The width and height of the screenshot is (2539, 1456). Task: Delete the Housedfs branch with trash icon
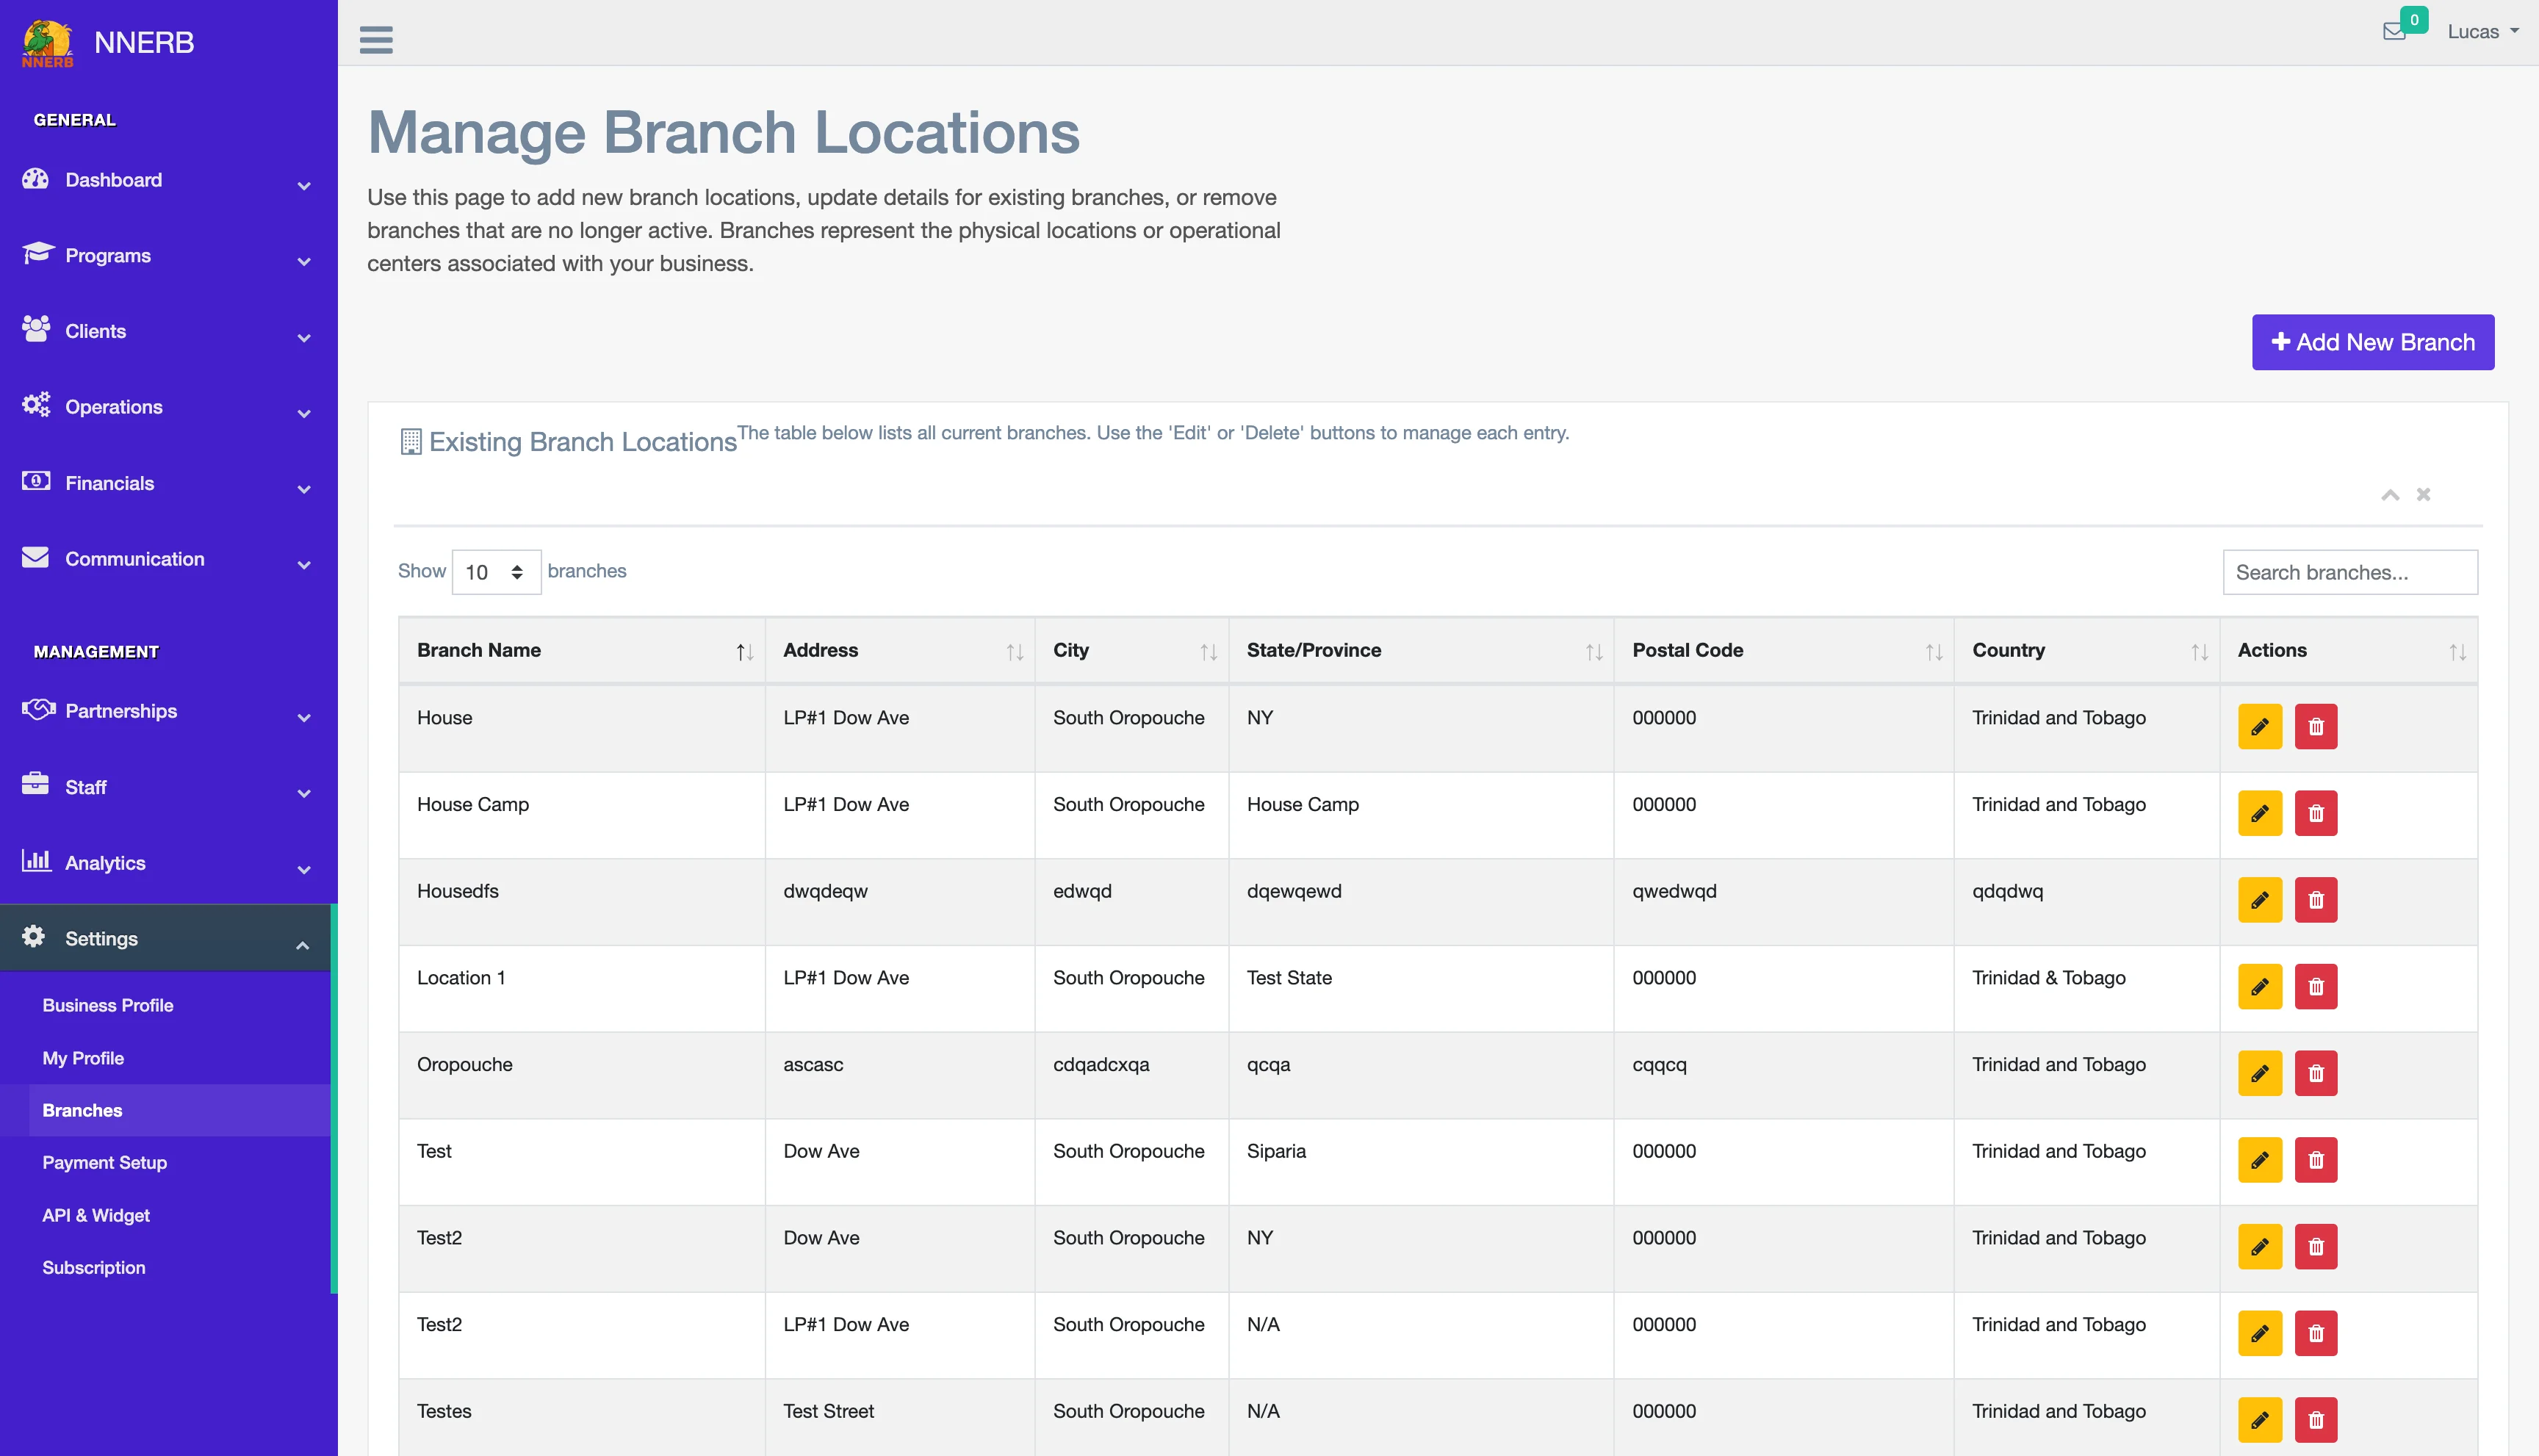2315,900
